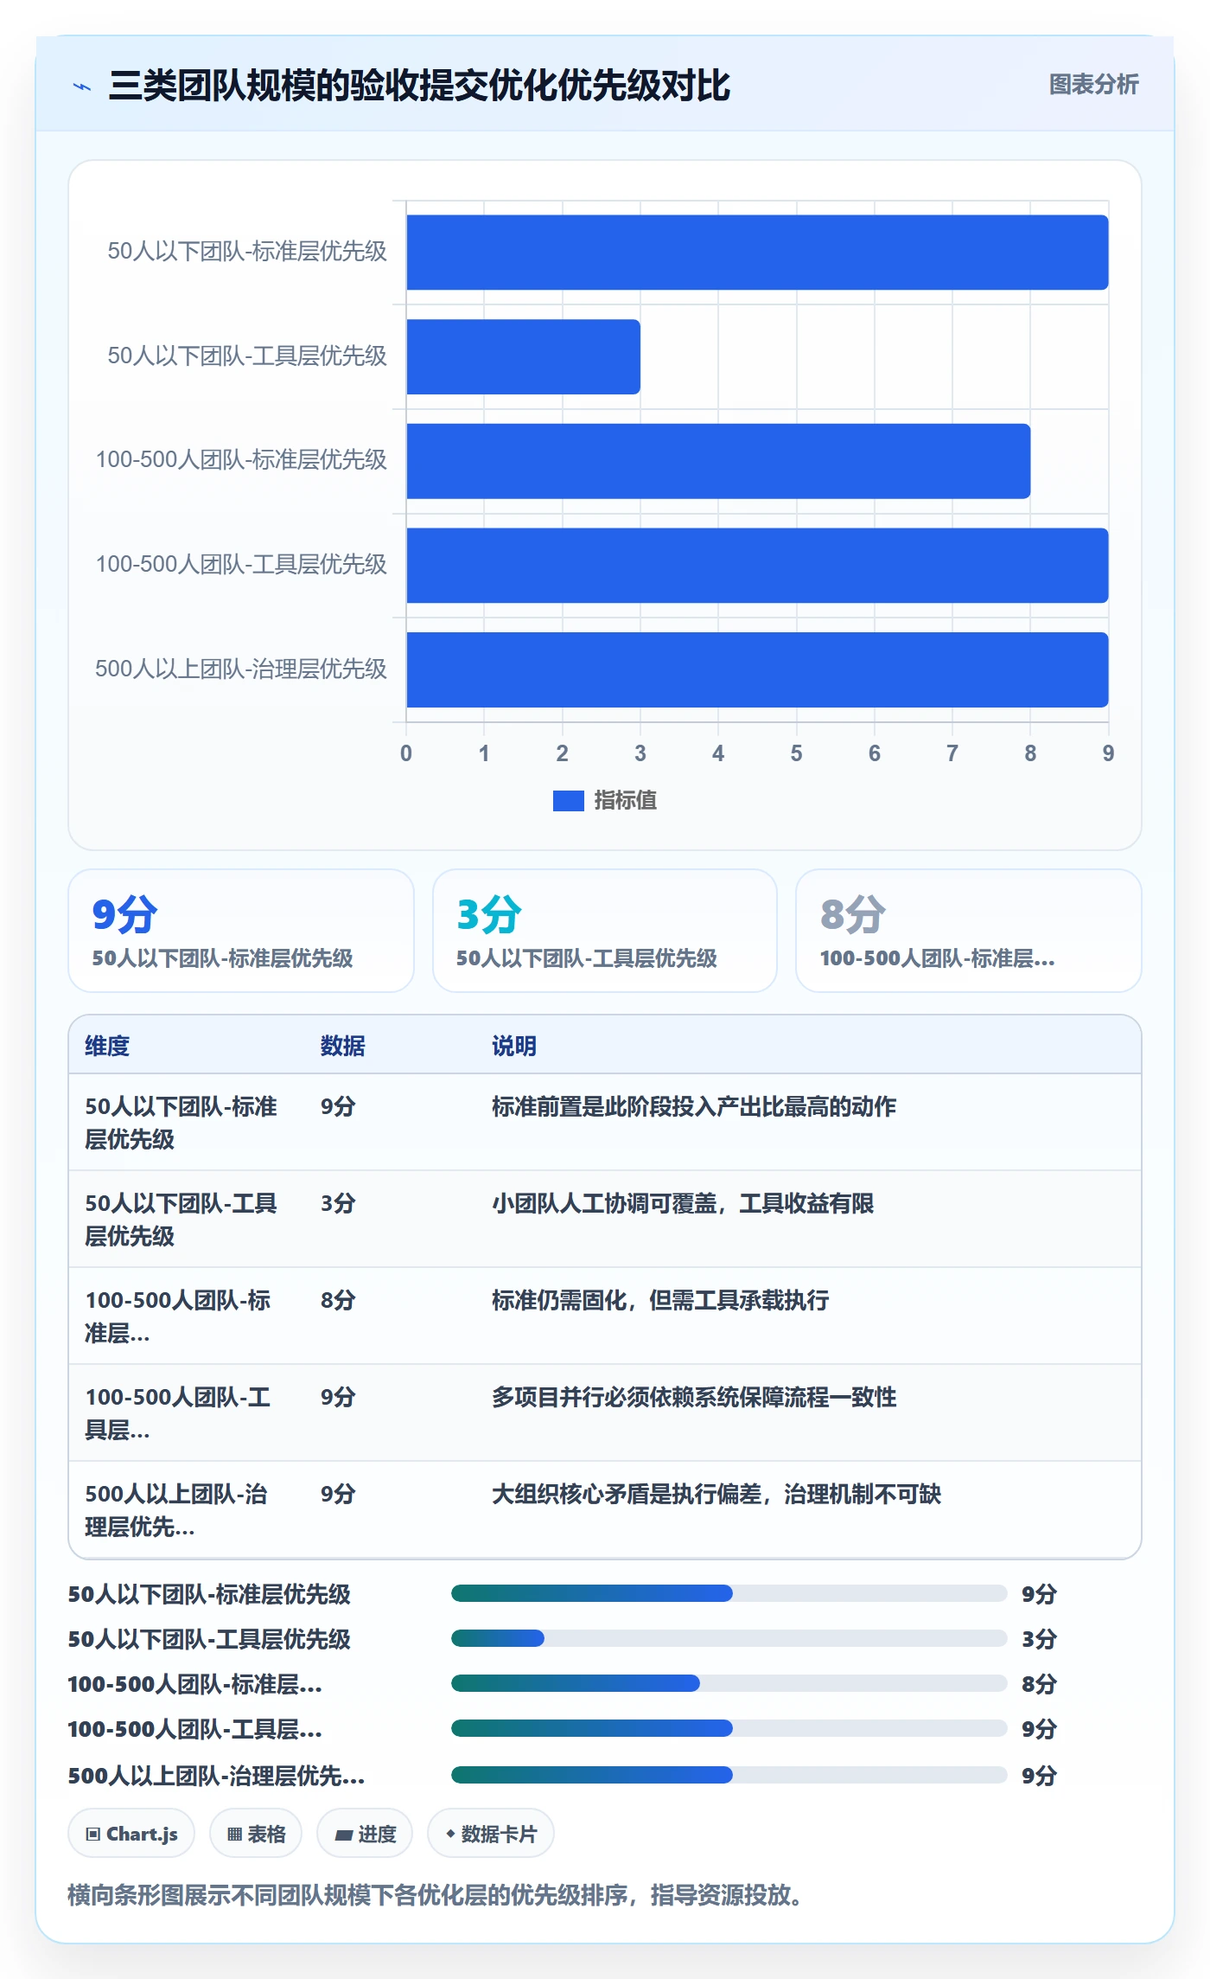
Task: Click the chart bar for 50人以下团队-标准层优先级
Action: coord(757,253)
